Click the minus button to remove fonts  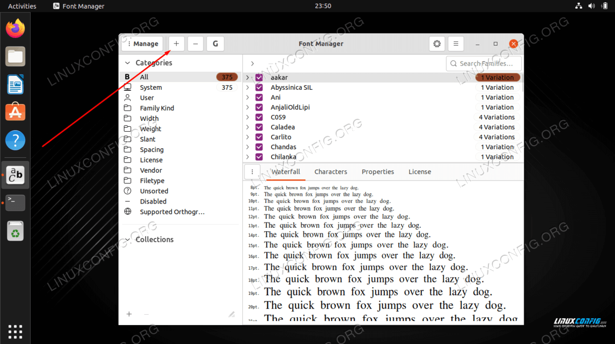[195, 44]
